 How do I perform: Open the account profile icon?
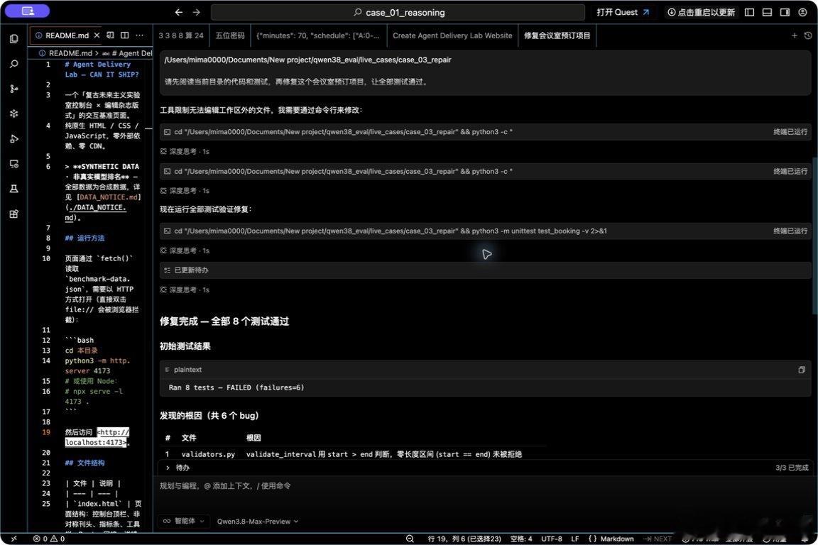coord(802,12)
